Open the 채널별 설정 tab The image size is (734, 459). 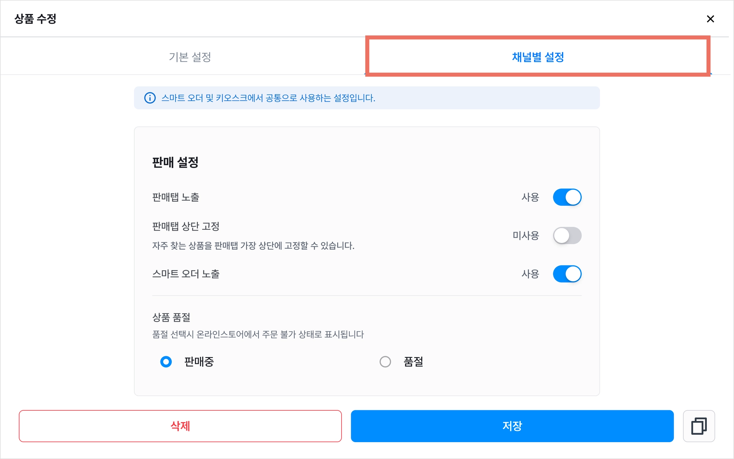click(538, 57)
